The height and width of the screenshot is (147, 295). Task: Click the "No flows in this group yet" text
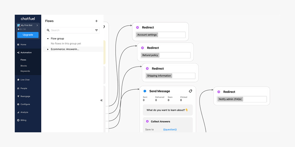pos(66,44)
